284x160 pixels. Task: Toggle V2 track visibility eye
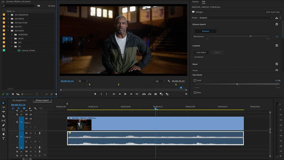[31, 115]
